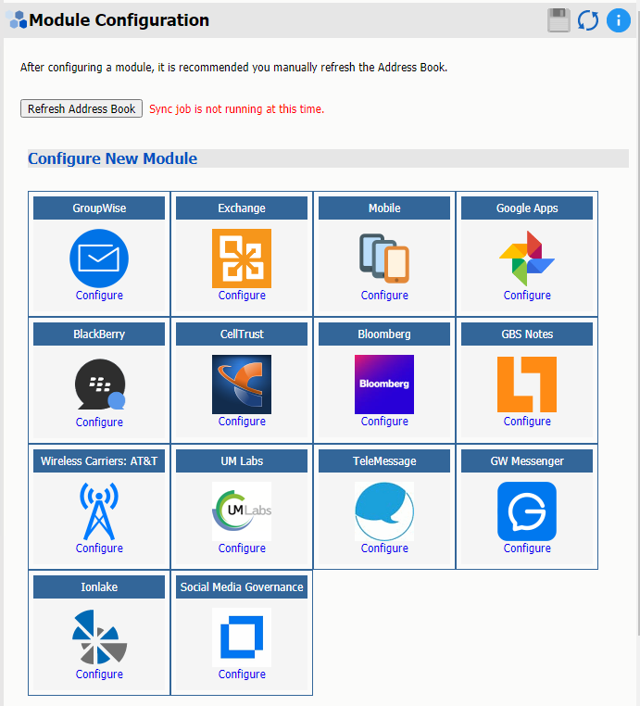Image resolution: width=640 pixels, height=706 pixels.
Task: Click the GBS Notes module header
Action: point(527,334)
